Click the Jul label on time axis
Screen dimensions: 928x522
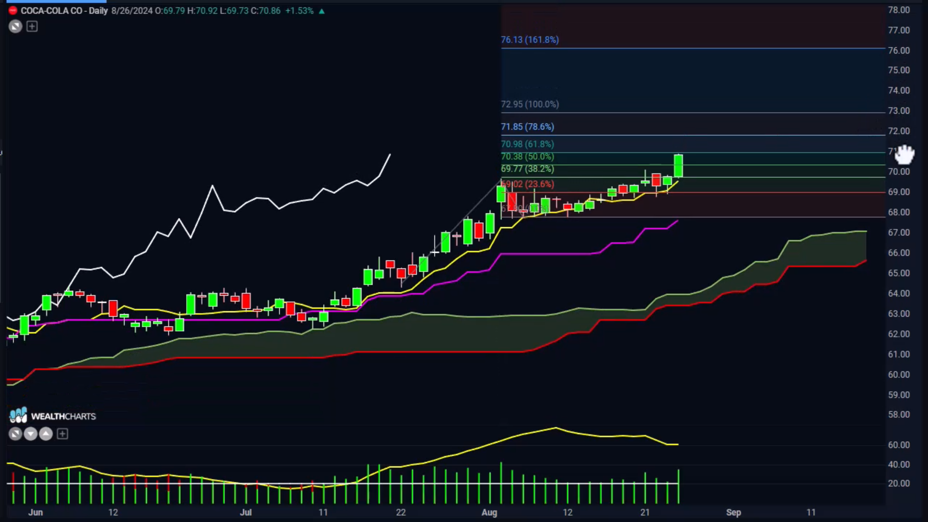pos(246,512)
